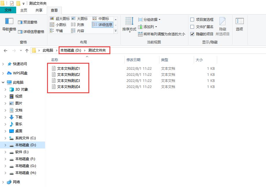
Task: Open the Navigation pane (导航窗格) button
Action: coord(9,25)
